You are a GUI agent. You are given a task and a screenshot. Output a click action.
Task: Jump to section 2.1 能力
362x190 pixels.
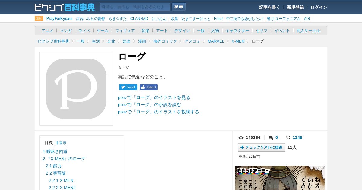(x=54, y=166)
